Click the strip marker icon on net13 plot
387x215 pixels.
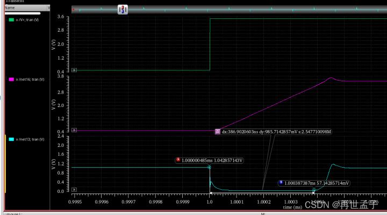74,190
